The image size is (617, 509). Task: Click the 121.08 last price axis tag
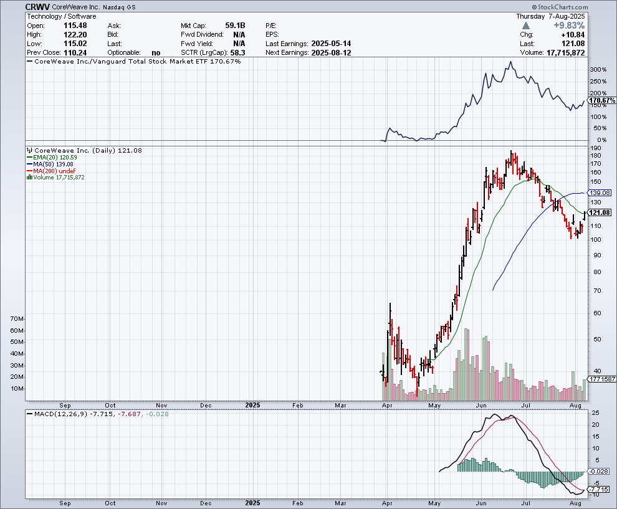[600, 212]
